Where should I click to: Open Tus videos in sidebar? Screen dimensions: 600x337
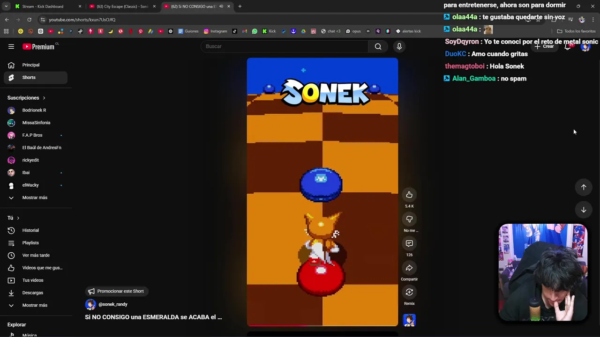pos(36,280)
